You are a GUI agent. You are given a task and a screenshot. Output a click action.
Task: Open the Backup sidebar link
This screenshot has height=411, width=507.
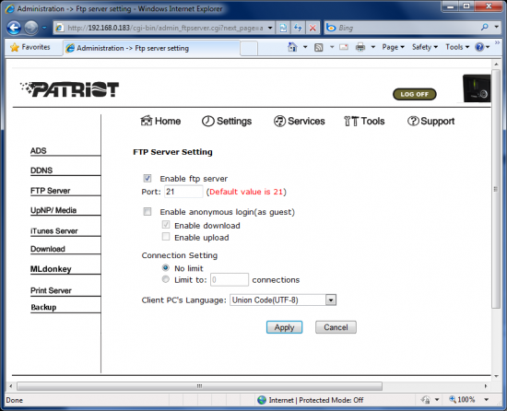(x=43, y=307)
